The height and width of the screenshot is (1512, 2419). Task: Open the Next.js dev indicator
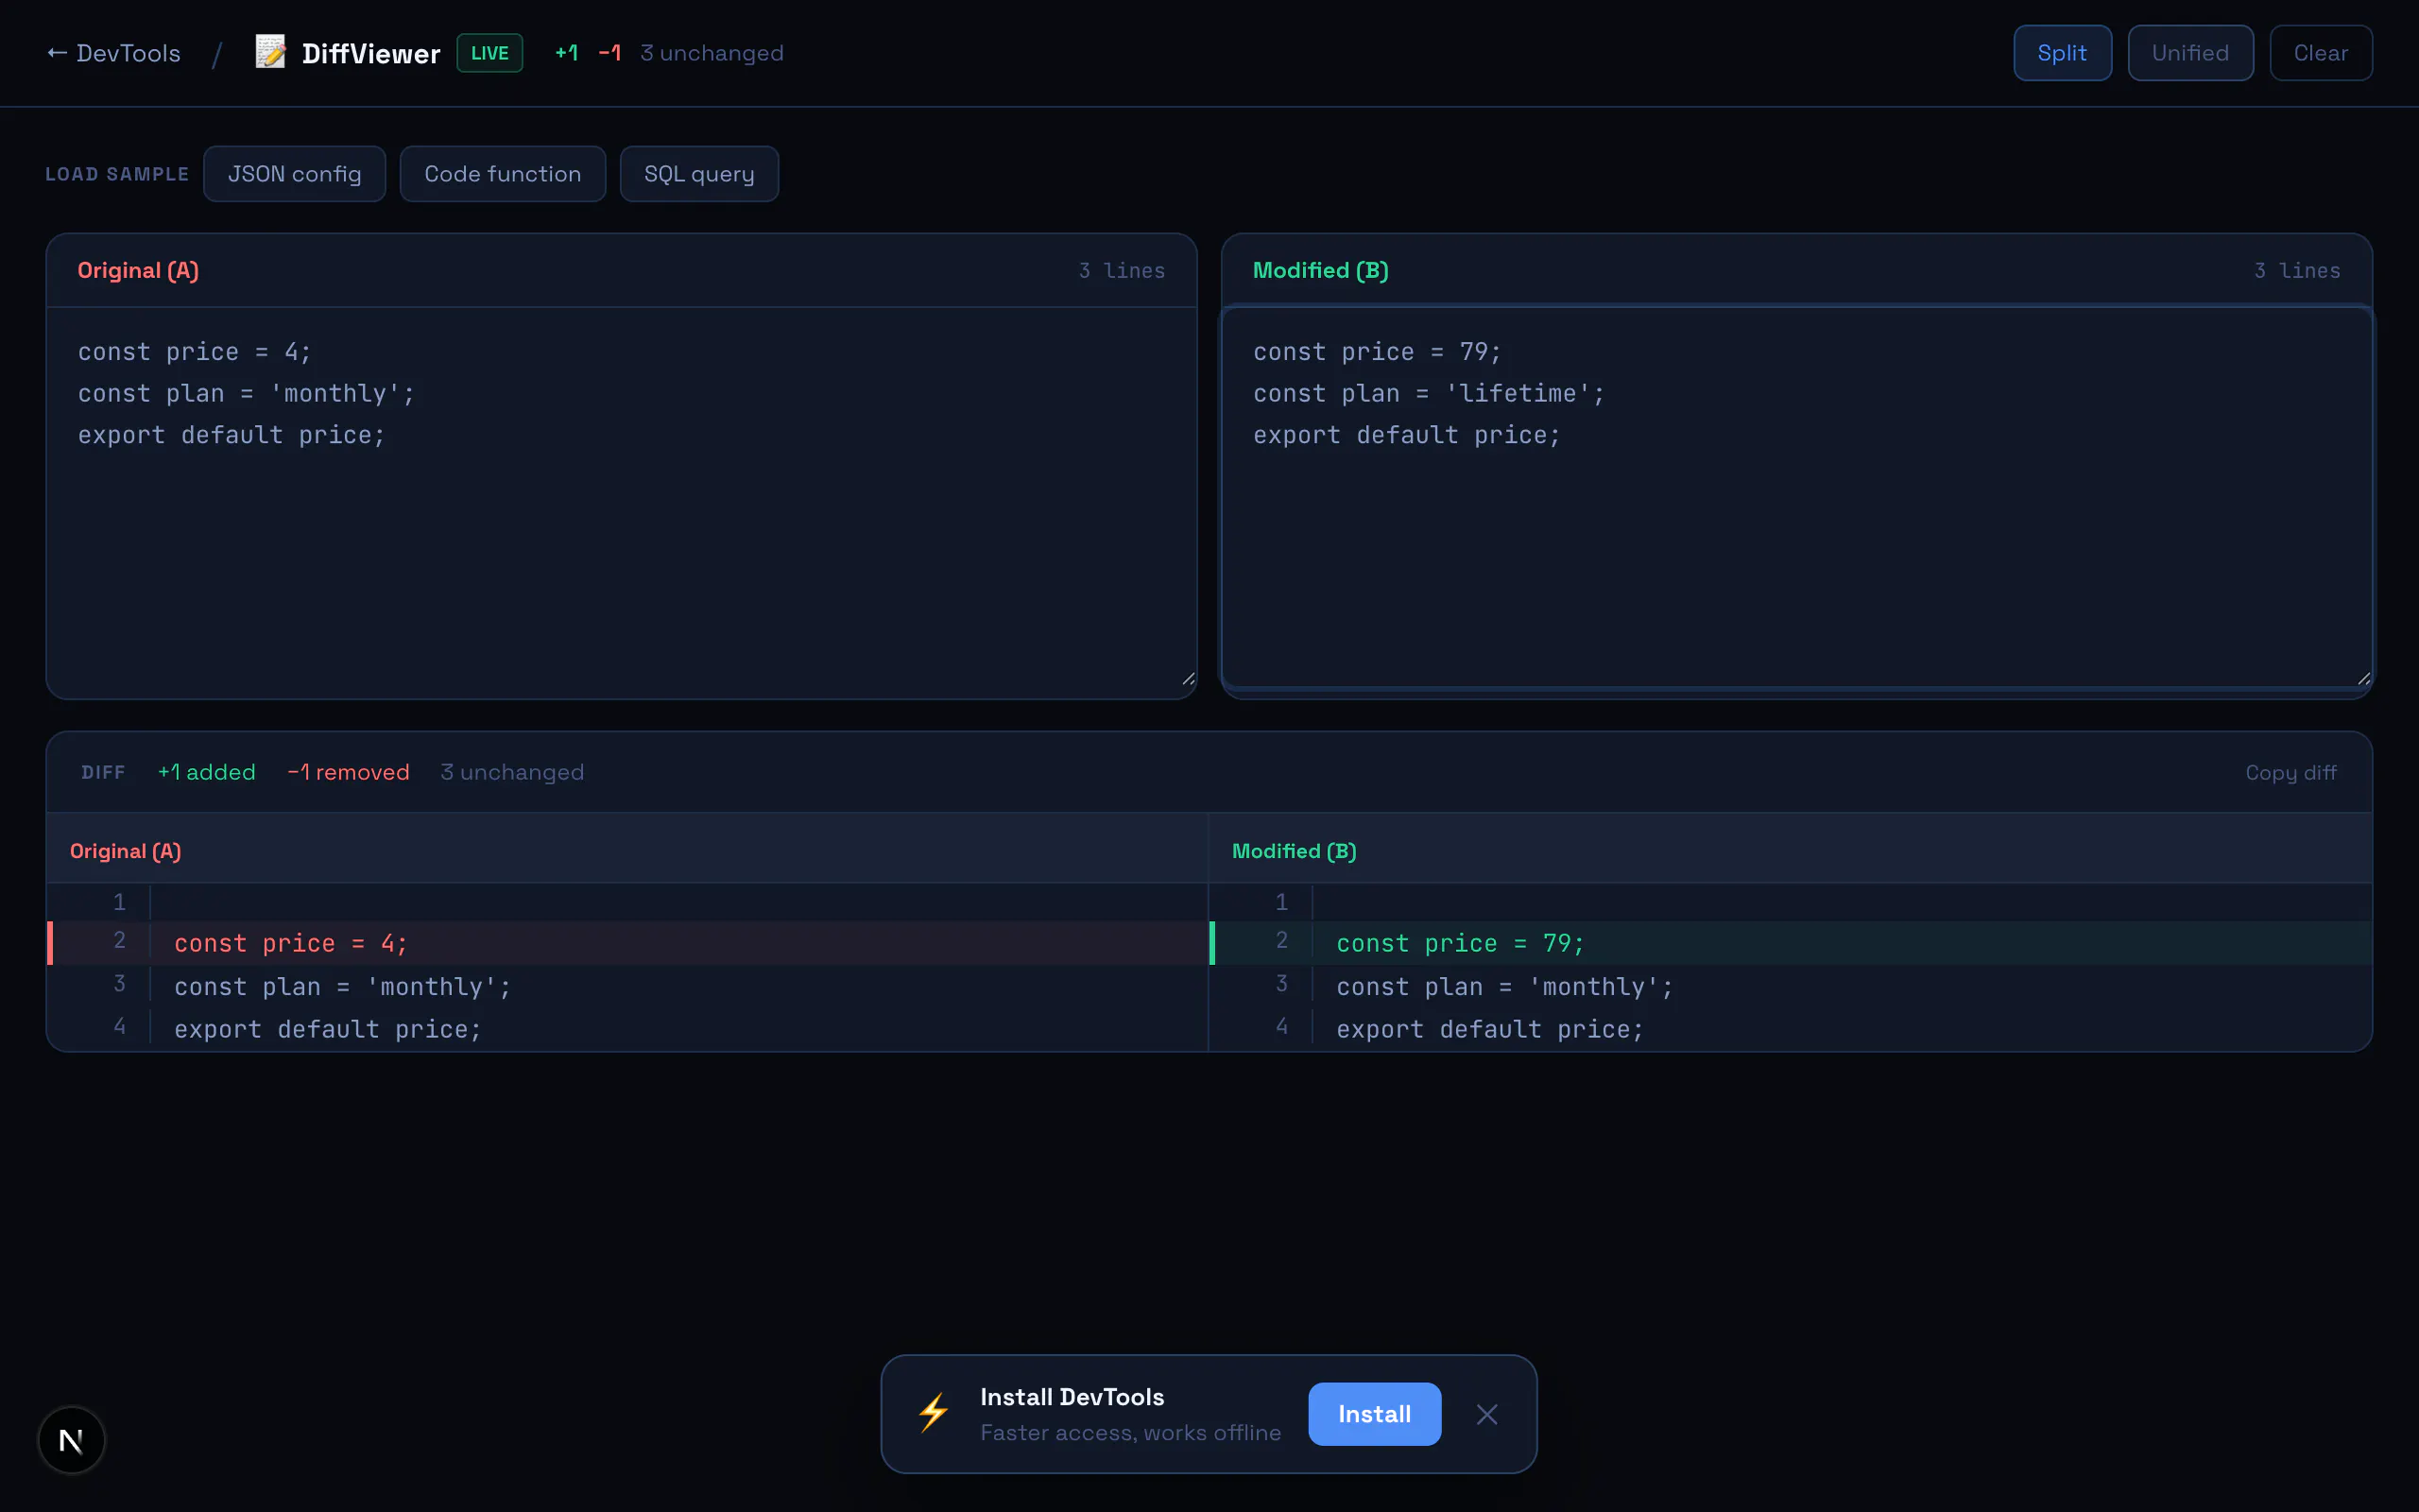(x=71, y=1440)
